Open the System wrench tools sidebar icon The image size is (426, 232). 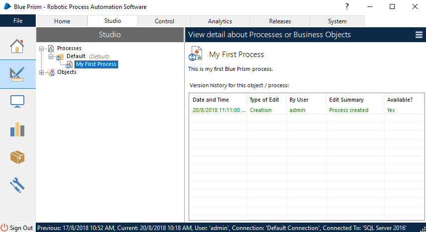pos(17,185)
